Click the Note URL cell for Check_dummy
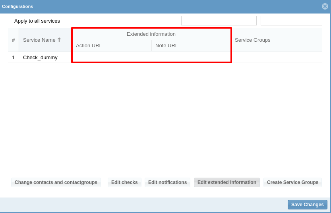The image size is (331, 213). 191,57
